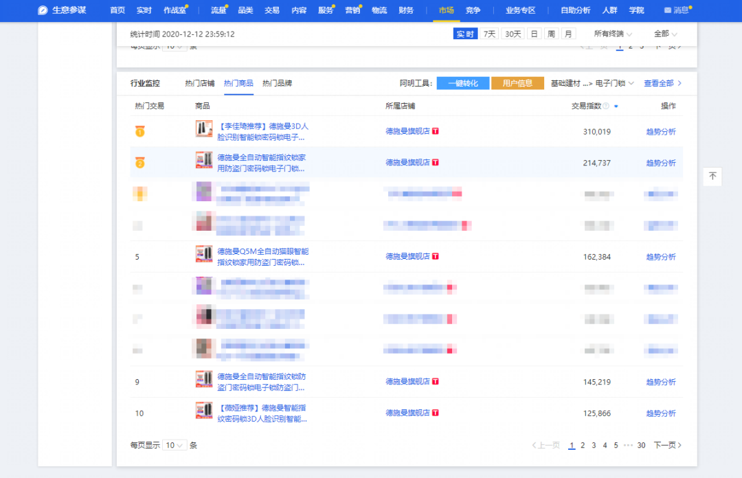Image resolution: width=742 pixels, height=478 pixels.
Task: Open thumbnail of 德施曼Q5M product
Action: click(204, 253)
